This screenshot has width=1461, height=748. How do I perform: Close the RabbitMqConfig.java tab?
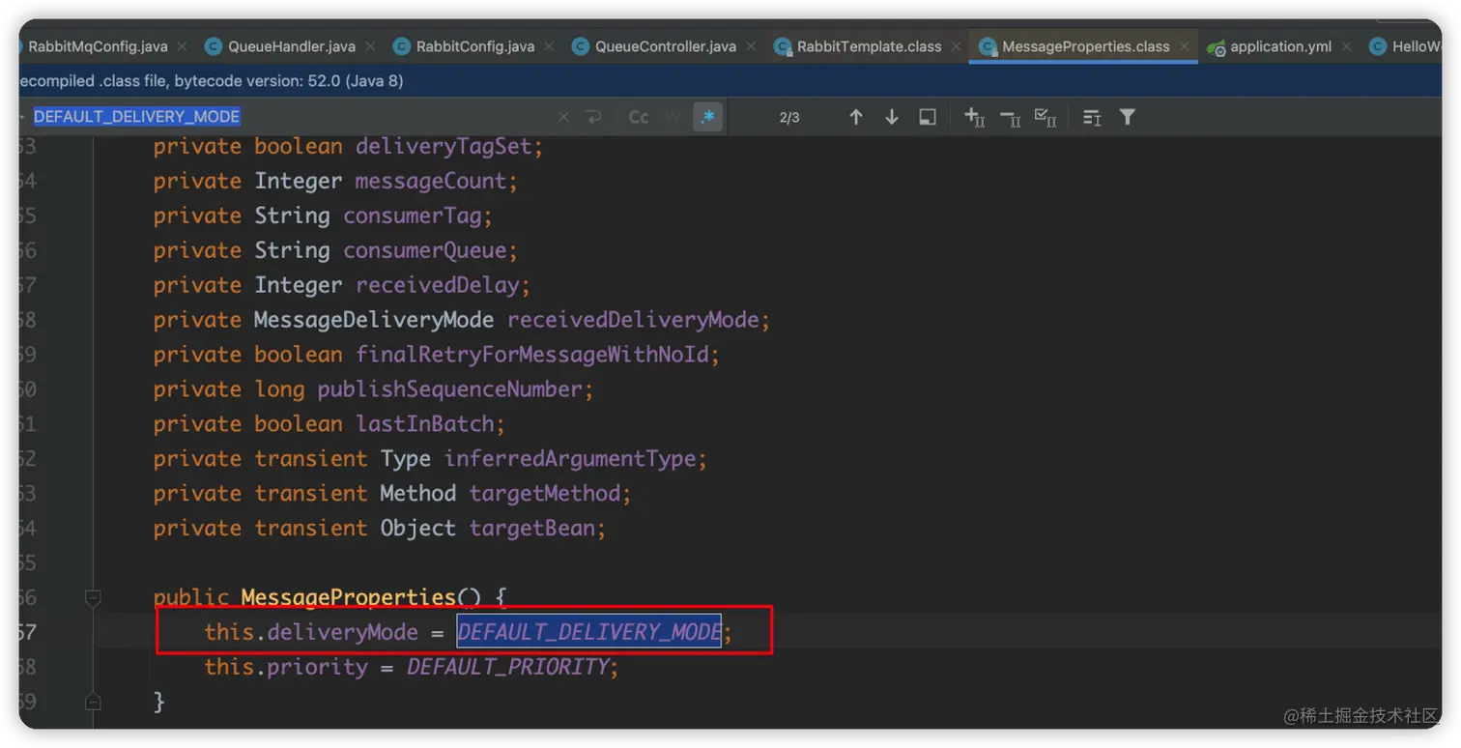tap(183, 46)
